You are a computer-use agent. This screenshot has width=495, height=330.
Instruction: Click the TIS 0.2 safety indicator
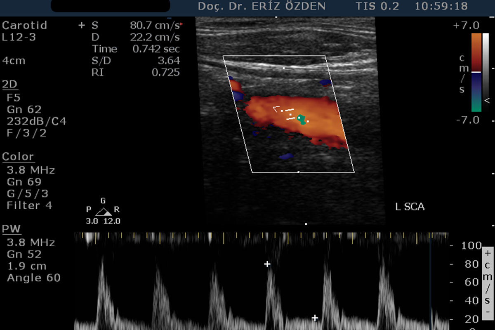[x=376, y=6]
